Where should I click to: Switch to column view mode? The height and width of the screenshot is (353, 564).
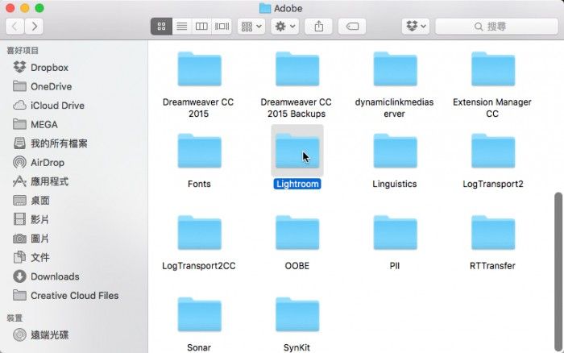click(x=201, y=27)
